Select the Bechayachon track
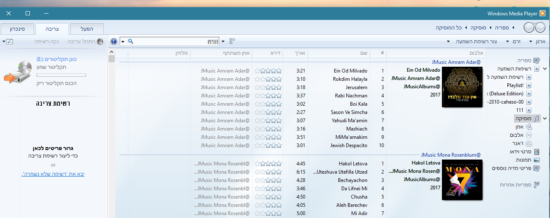The width and height of the screenshot is (550, 218). tap(352, 180)
